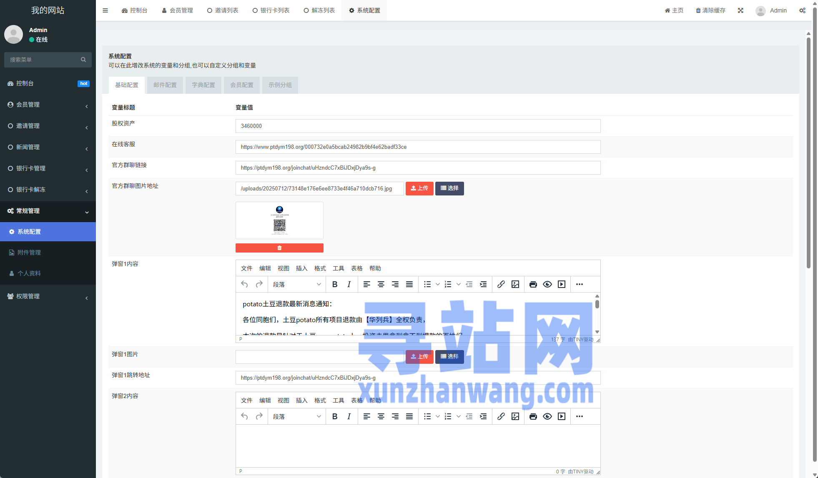
Task: Justify text in 弹窗1内容 editor
Action: 409,284
